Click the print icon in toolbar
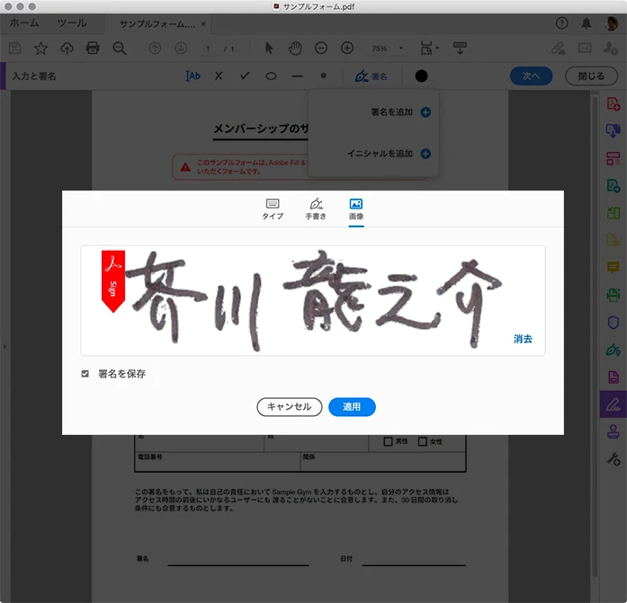Viewport: 627px width, 603px height. pyautogui.click(x=92, y=48)
